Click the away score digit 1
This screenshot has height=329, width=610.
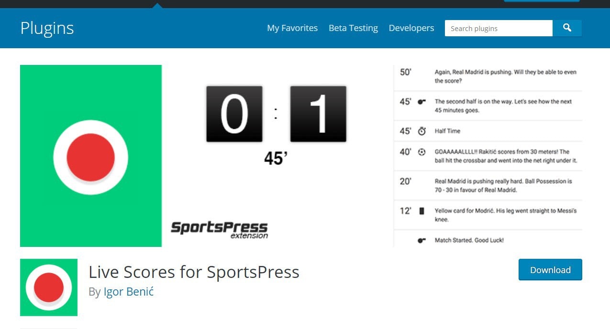click(318, 114)
